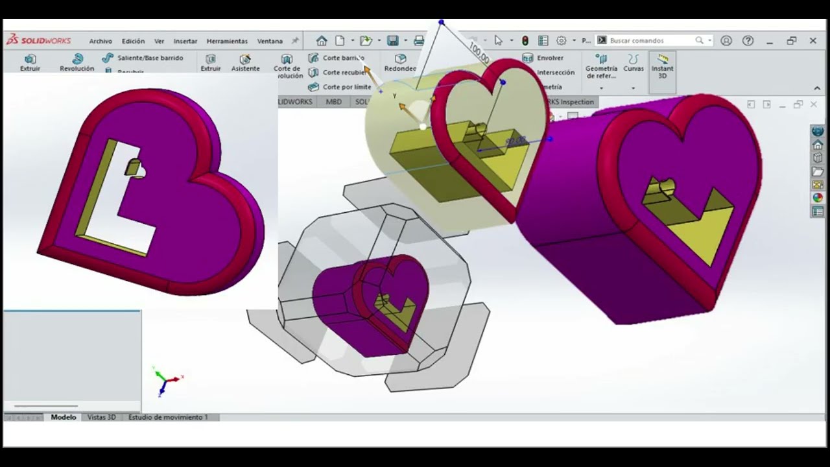Screen dimensions: 830x467
Task: Open the Asistente hole wizard
Action: click(x=245, y=63)
